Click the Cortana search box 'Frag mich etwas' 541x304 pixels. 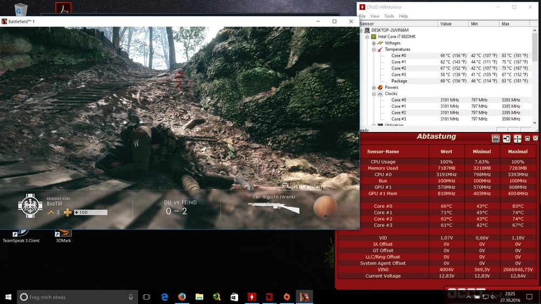click(x=76, y=297)
